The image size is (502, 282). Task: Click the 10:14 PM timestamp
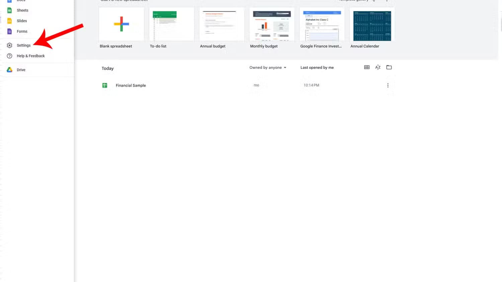pos(311,85)
